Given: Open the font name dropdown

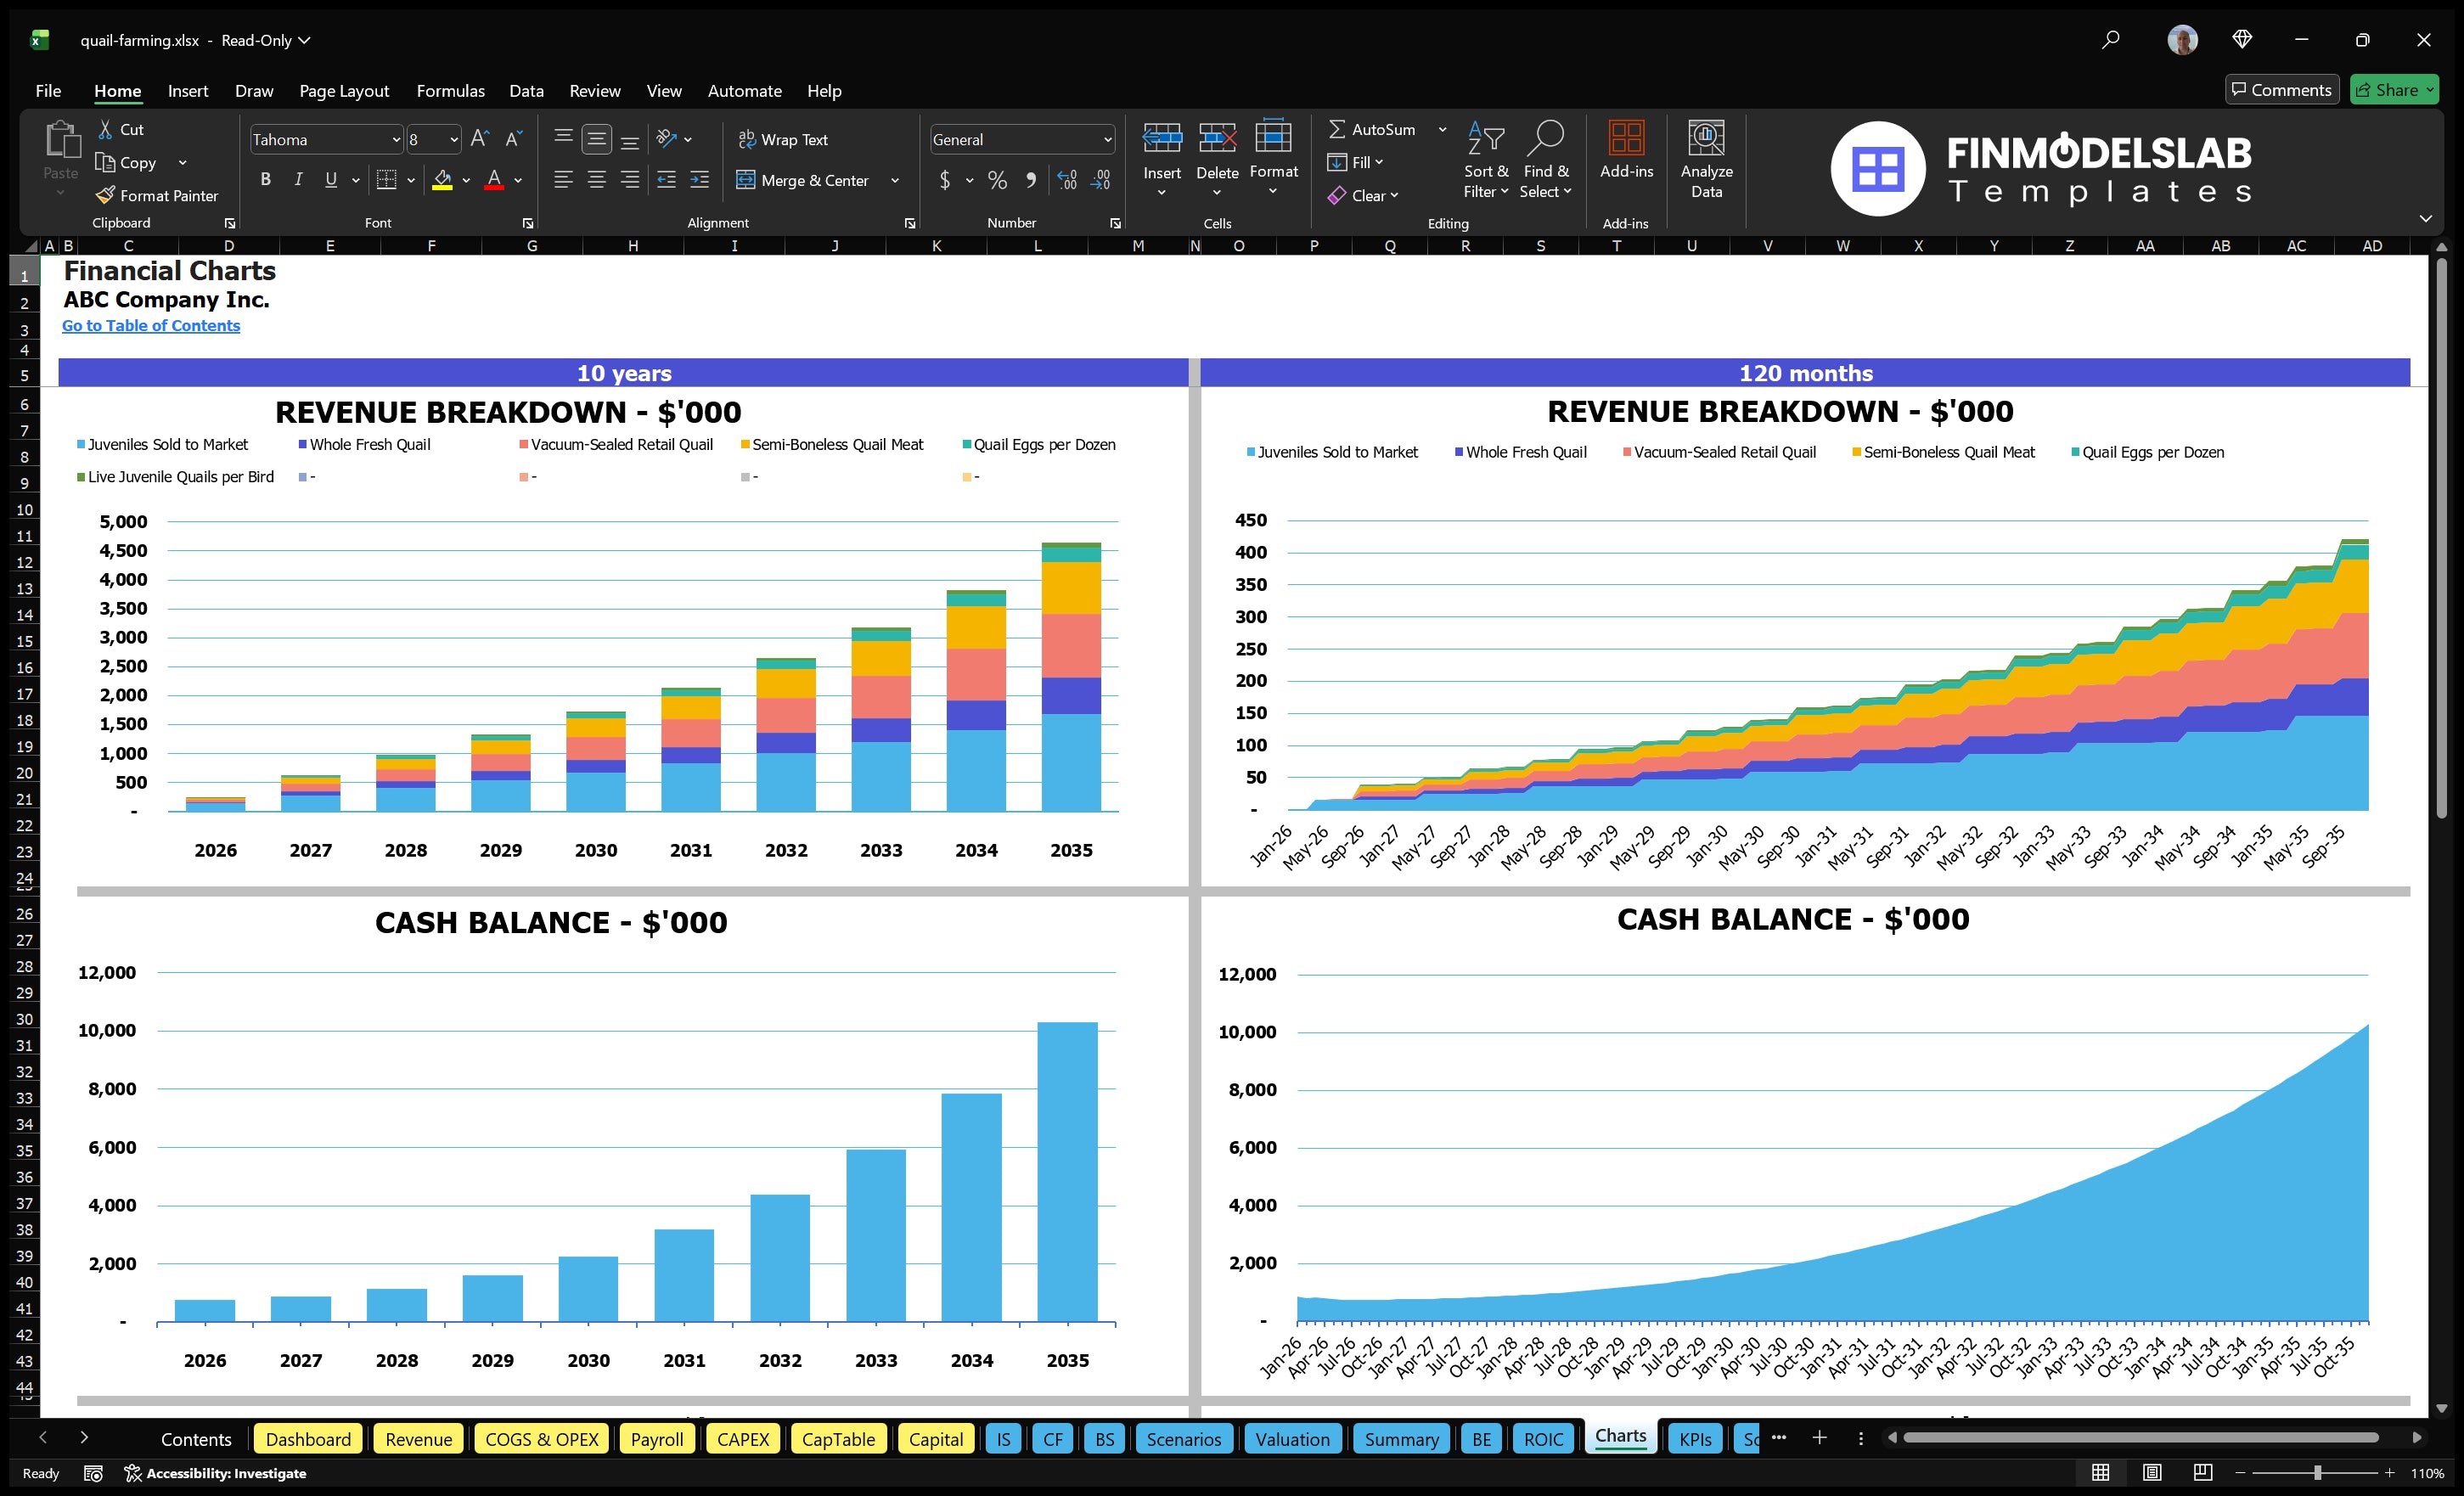Looking at the screenshot, I should click(x=396, y=139).
